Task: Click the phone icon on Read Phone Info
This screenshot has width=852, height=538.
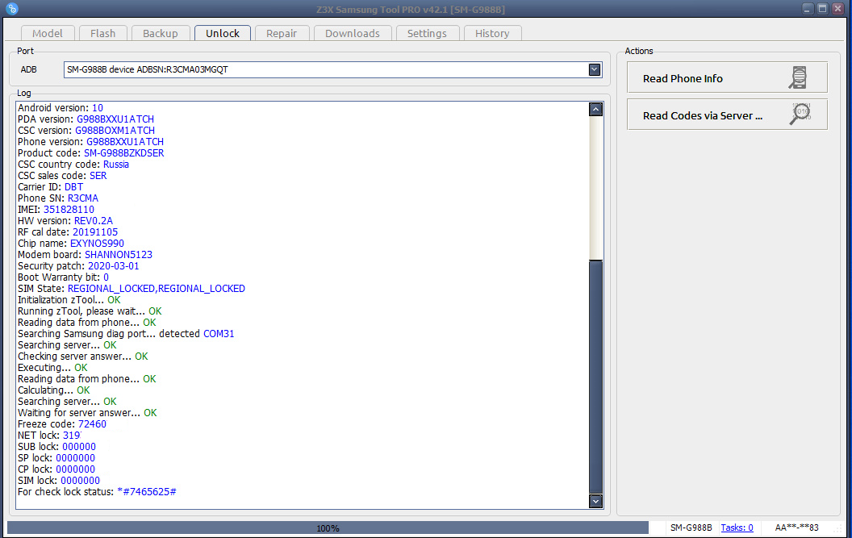Action: tap(798, 77)
